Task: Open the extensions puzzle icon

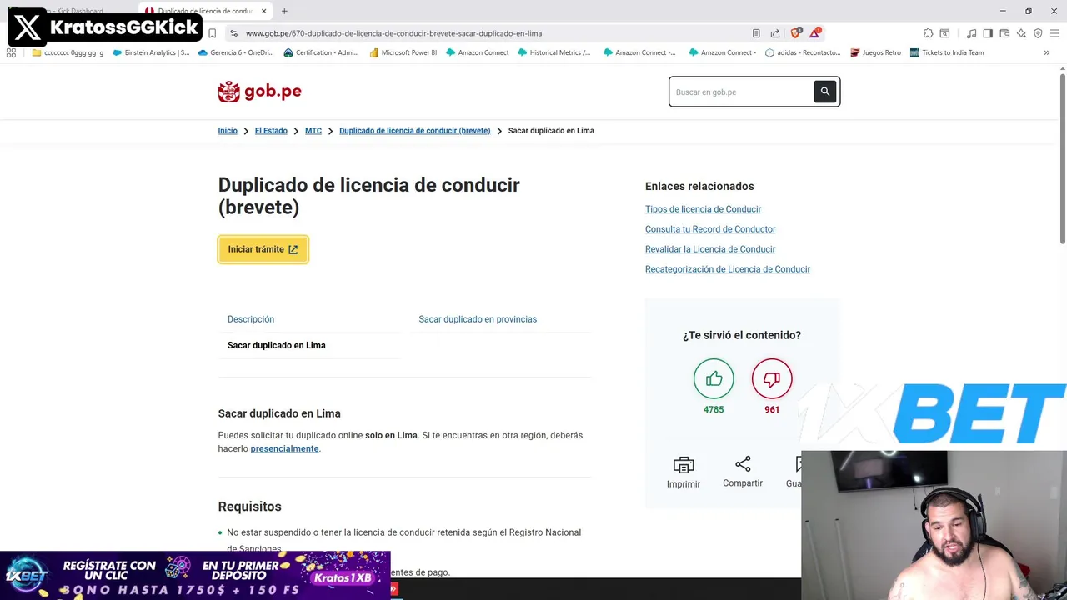Action: pyautogui.click(x=928, y=33)
